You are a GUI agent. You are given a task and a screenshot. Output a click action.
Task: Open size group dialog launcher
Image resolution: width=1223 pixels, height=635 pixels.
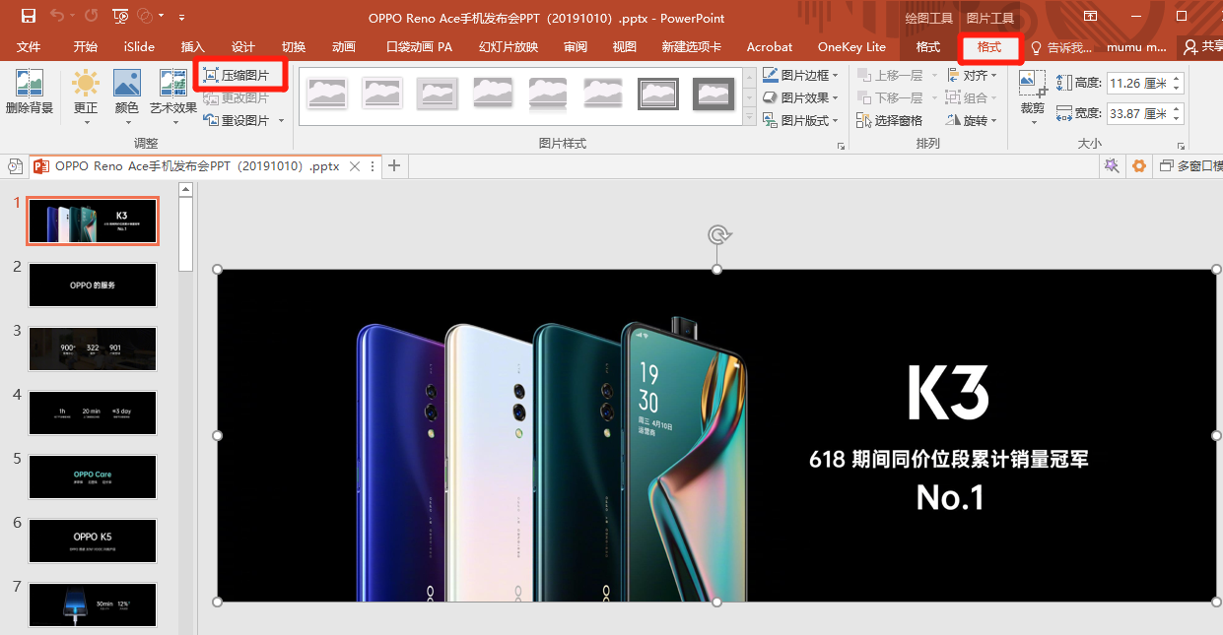(x=1182, y=145)
